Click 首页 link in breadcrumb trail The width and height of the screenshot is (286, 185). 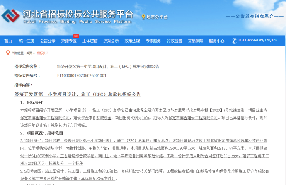29,53
